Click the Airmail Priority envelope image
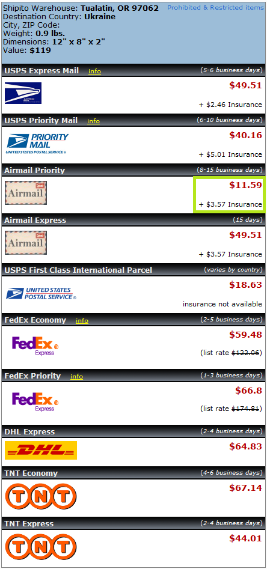Image resolution: width=267 pixels, height=569 pixels. [26, 193]
